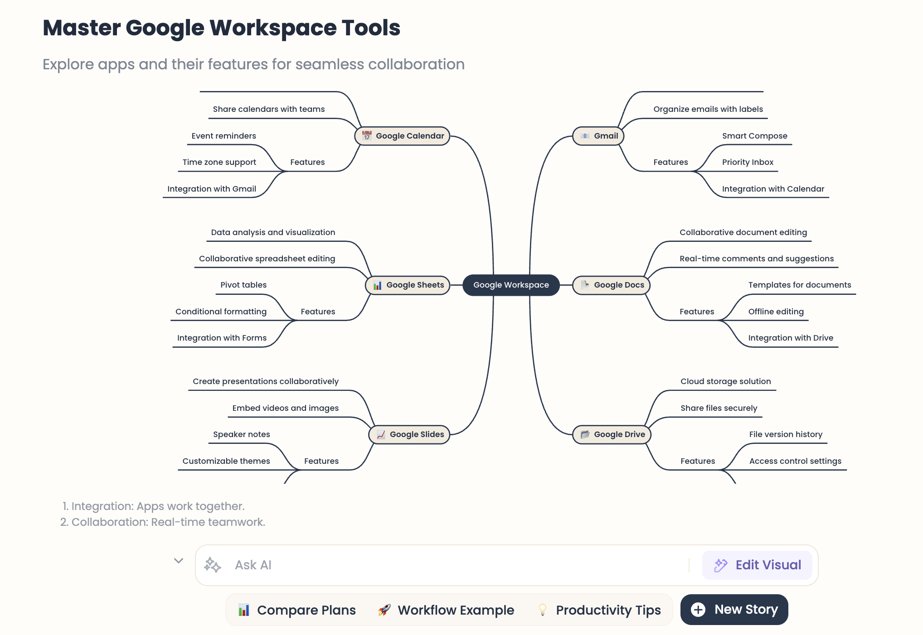
Task: Click the Google Slides chart icon
Action: (x=381, y=434)
